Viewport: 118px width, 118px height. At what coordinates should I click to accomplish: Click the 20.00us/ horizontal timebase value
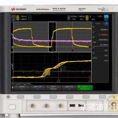click(x=74, y=16)
